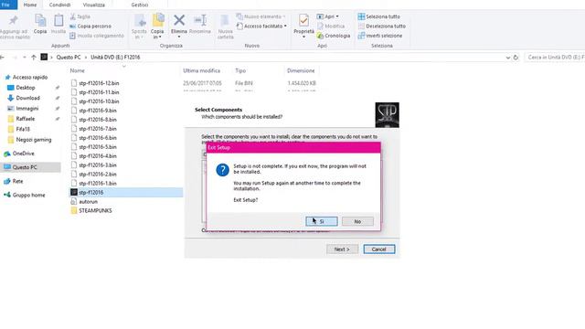The image size is (585, 329).
Task: Click Cancel in the setup wizard
Action: 379,249
